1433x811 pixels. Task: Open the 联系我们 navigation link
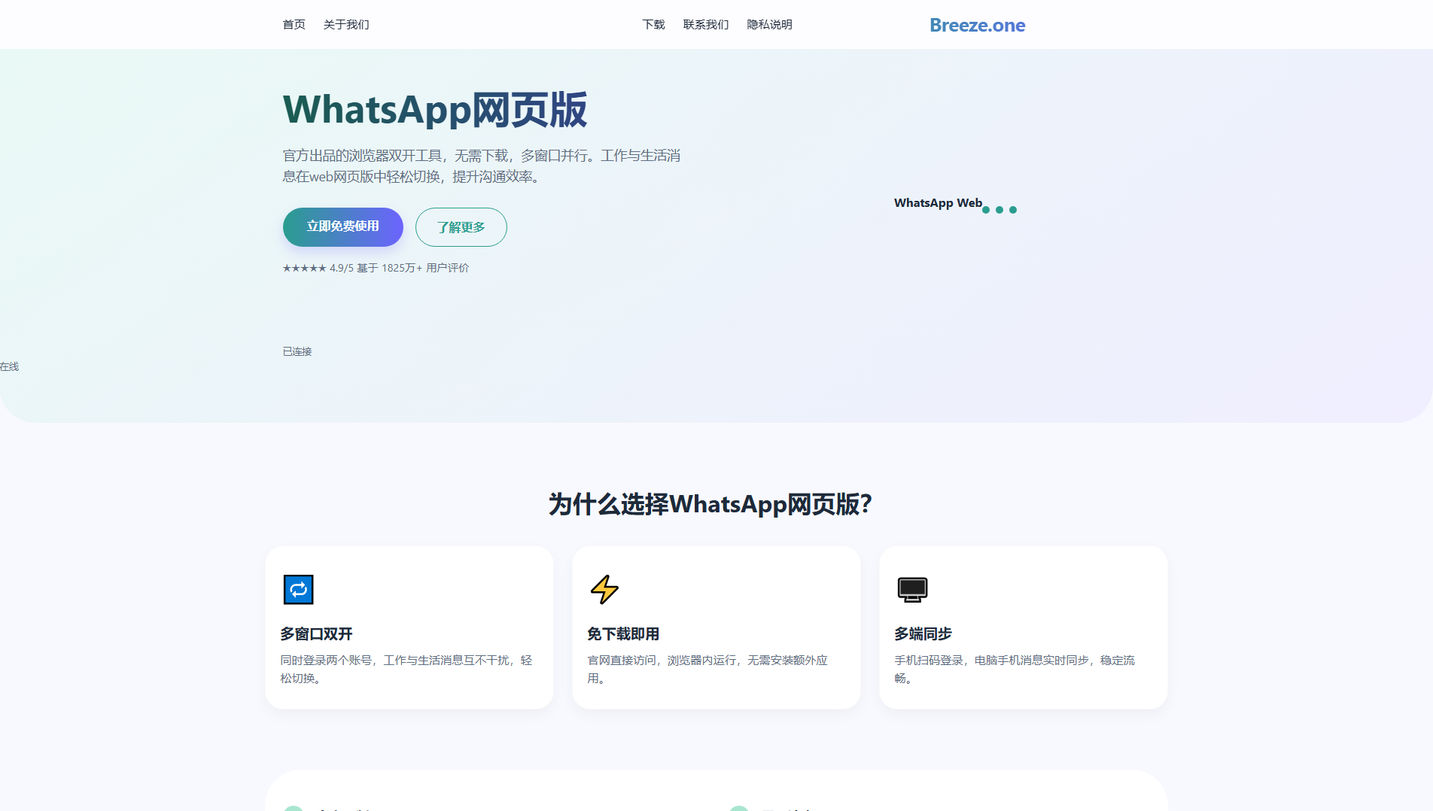(706, 25)
